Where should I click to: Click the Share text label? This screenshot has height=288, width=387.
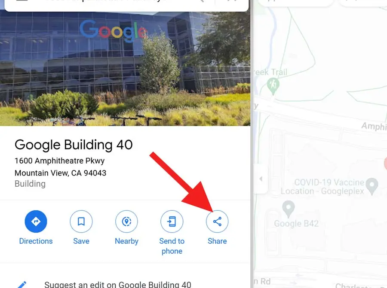(x=217, y=241)
